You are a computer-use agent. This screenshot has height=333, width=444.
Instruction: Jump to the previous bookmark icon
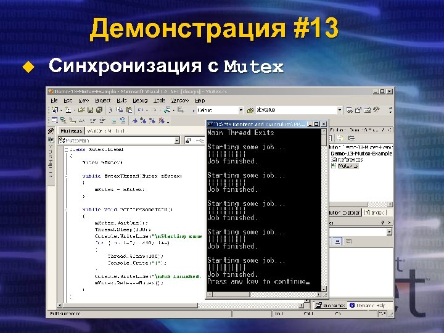click(152, 121)
